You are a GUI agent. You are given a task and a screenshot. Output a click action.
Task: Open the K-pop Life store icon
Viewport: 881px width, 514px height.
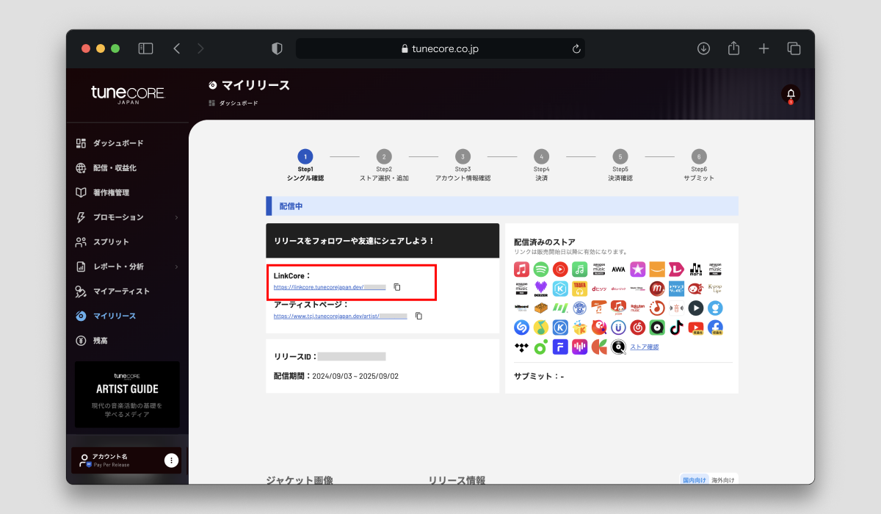715,289
